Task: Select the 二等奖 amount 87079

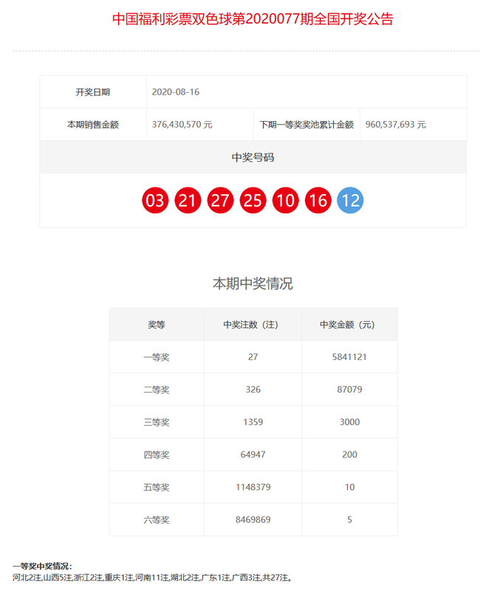Action: pos(349,390)
